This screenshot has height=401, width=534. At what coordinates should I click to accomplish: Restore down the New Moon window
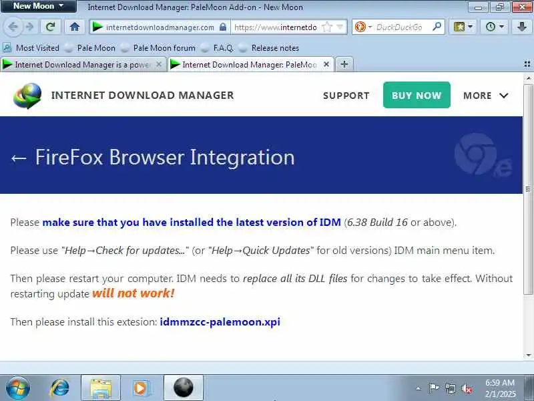point(499,7)
